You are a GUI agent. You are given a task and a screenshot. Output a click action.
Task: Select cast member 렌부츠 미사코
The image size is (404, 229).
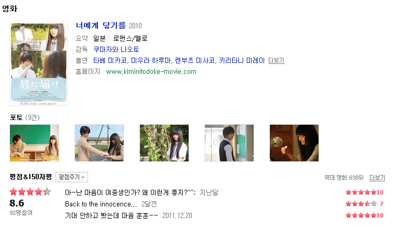coord(195,61)
